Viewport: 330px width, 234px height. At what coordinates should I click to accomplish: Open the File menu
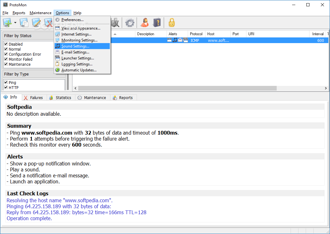coord(5,13)
